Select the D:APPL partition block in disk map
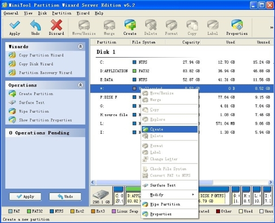The image size is (275, 223). coord(133,196)
